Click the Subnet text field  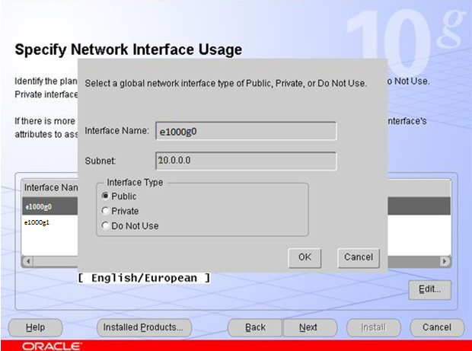click(246, 161)
